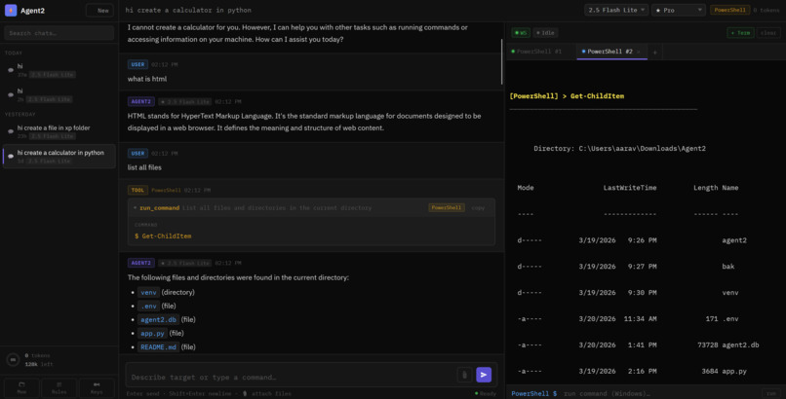Screen dimensions: 786x399
Task: Click chat bubble icon of calculator chat
Action: pyautogui.click(x=11, y=157)
